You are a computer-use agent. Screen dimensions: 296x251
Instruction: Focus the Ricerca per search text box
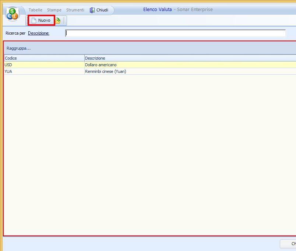(x=175, y=33)
